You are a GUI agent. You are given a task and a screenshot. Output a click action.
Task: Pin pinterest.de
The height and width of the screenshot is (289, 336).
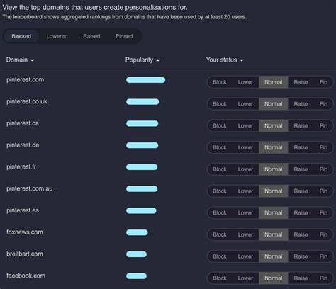pyautogui.click(x=323, y=147)
